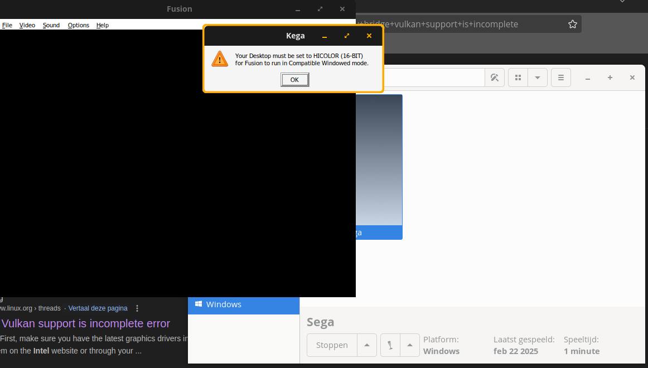Bookmark page with the star icon
Viewport: 648px width, 368px height.
(x=572, y=24)
